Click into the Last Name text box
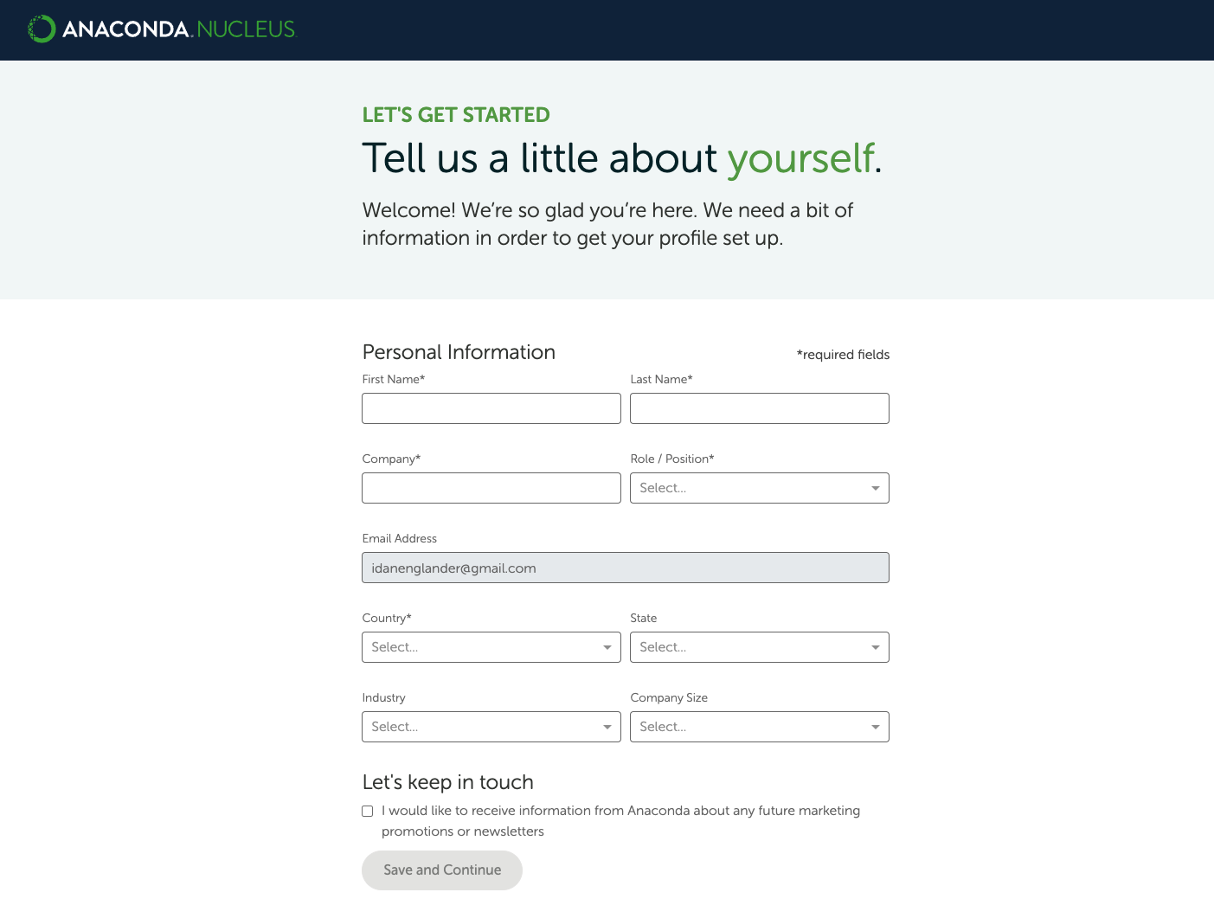This screenshot has height=918, width=1214. click(x=760, y=408)
